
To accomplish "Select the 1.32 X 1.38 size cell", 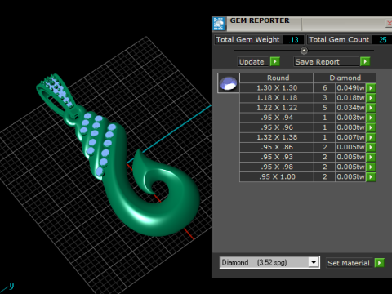I will [x=277, y=137].
